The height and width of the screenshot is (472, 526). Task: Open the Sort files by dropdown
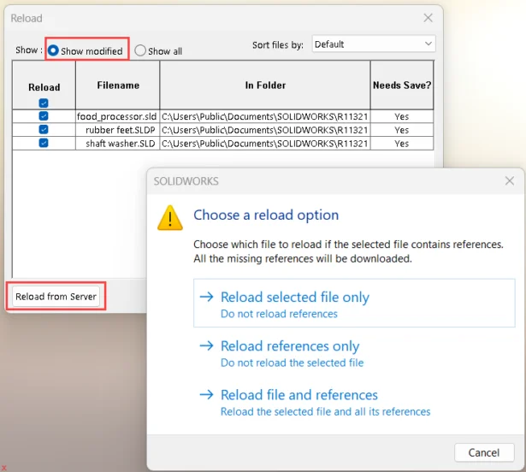pos(374,44)
